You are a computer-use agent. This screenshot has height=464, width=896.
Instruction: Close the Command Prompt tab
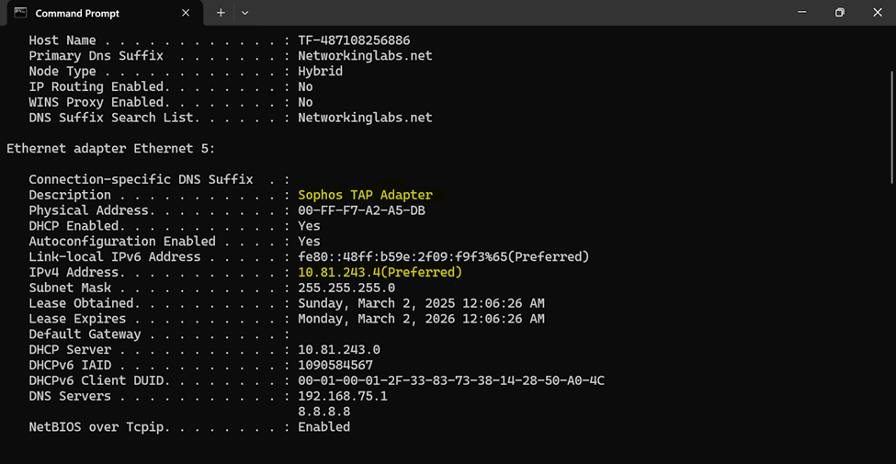coord(185,13)
